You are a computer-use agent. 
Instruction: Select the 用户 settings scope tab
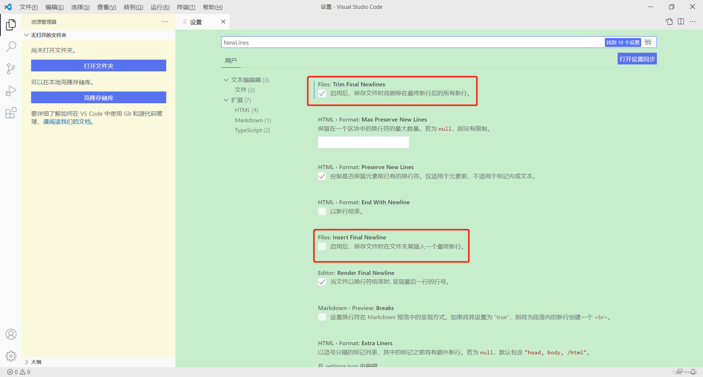231,60
